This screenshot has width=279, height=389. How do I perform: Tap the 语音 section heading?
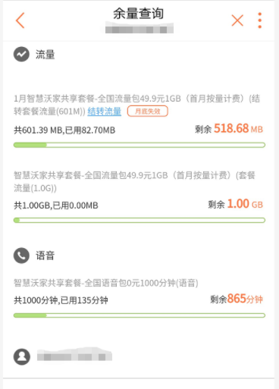[x=45, y=256]
